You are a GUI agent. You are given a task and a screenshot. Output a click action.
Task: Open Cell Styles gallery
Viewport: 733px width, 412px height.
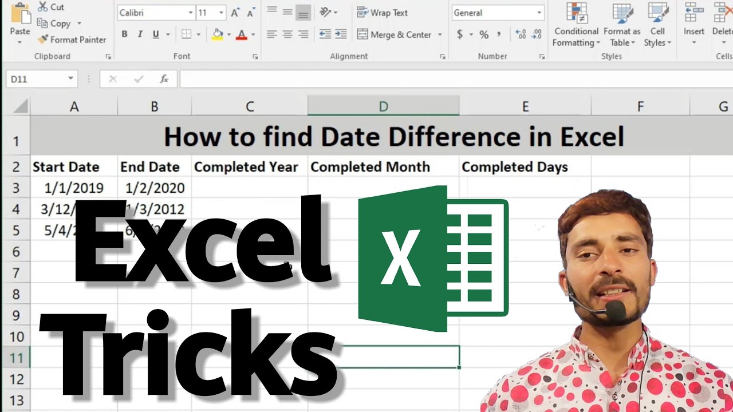[x=657, y=25]
